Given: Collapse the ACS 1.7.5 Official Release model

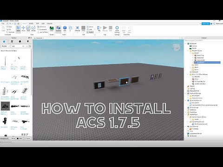Looking at the screenshot, I should click(x=188, y=74).
